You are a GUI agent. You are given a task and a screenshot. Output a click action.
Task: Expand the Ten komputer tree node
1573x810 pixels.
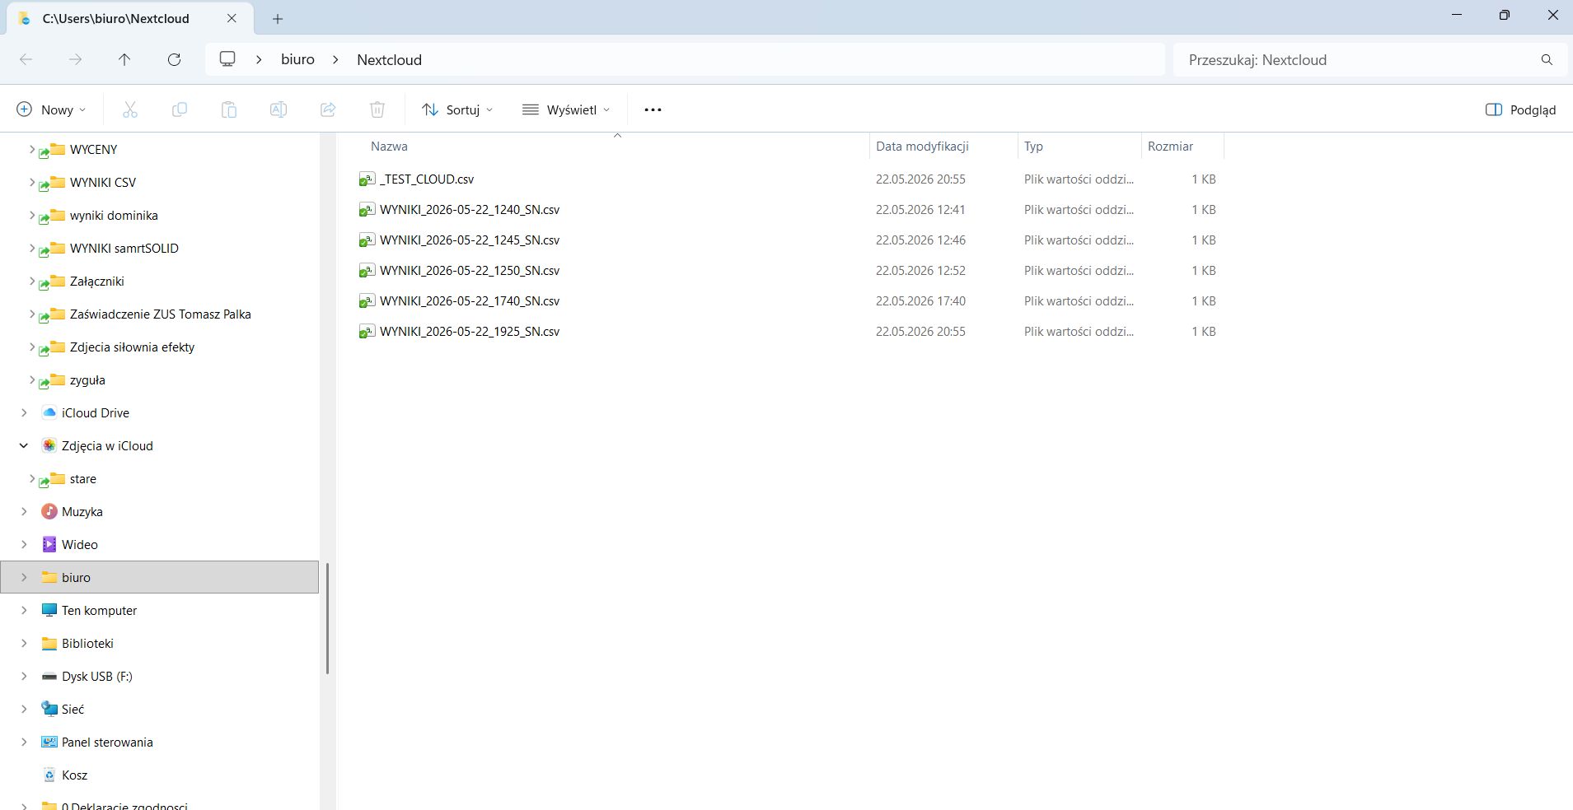(x=24, y=610)
